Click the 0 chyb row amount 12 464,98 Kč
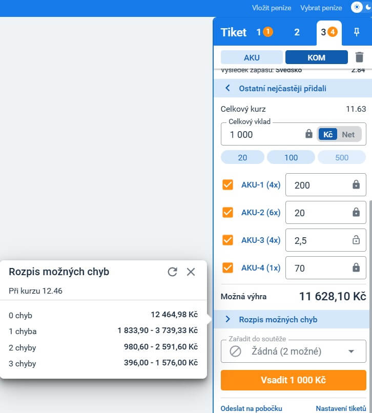Viewport: 372px width, 413px height. tap(174, 315)
